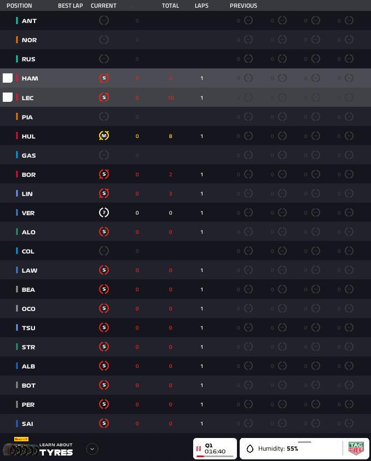Click LEC's soft tyre icon
371x461 pixels.
103,97
